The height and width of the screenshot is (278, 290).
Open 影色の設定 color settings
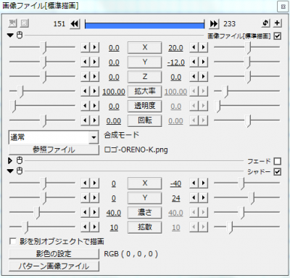tap(54, 254)
